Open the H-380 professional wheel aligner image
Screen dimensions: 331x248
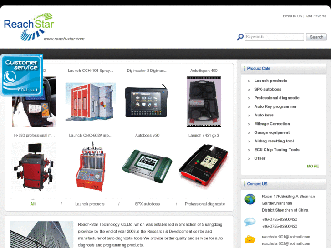pos(34,167)
